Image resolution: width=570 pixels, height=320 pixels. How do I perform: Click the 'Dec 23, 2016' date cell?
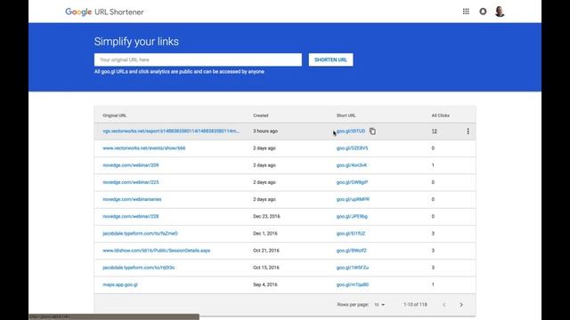point(266,216)
